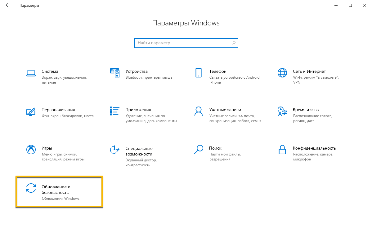Open the 'Приложения' settings link

click(138, 110)
